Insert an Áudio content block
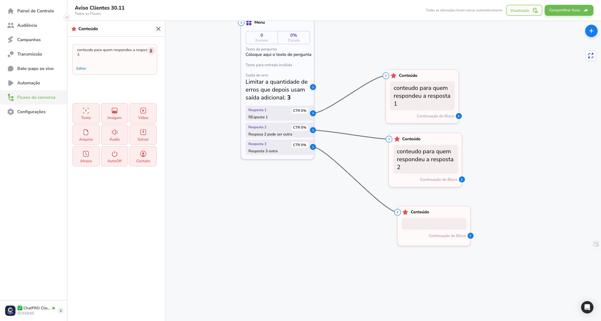The height and width of the screenshot is (321, 601). click(x=114, y=135)
